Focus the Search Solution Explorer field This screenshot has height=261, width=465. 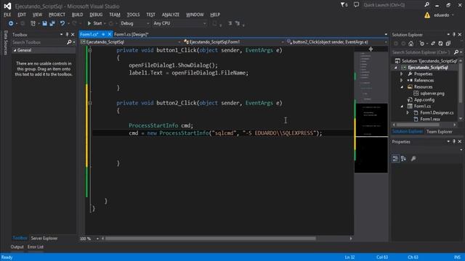click(x=421, y=52)
